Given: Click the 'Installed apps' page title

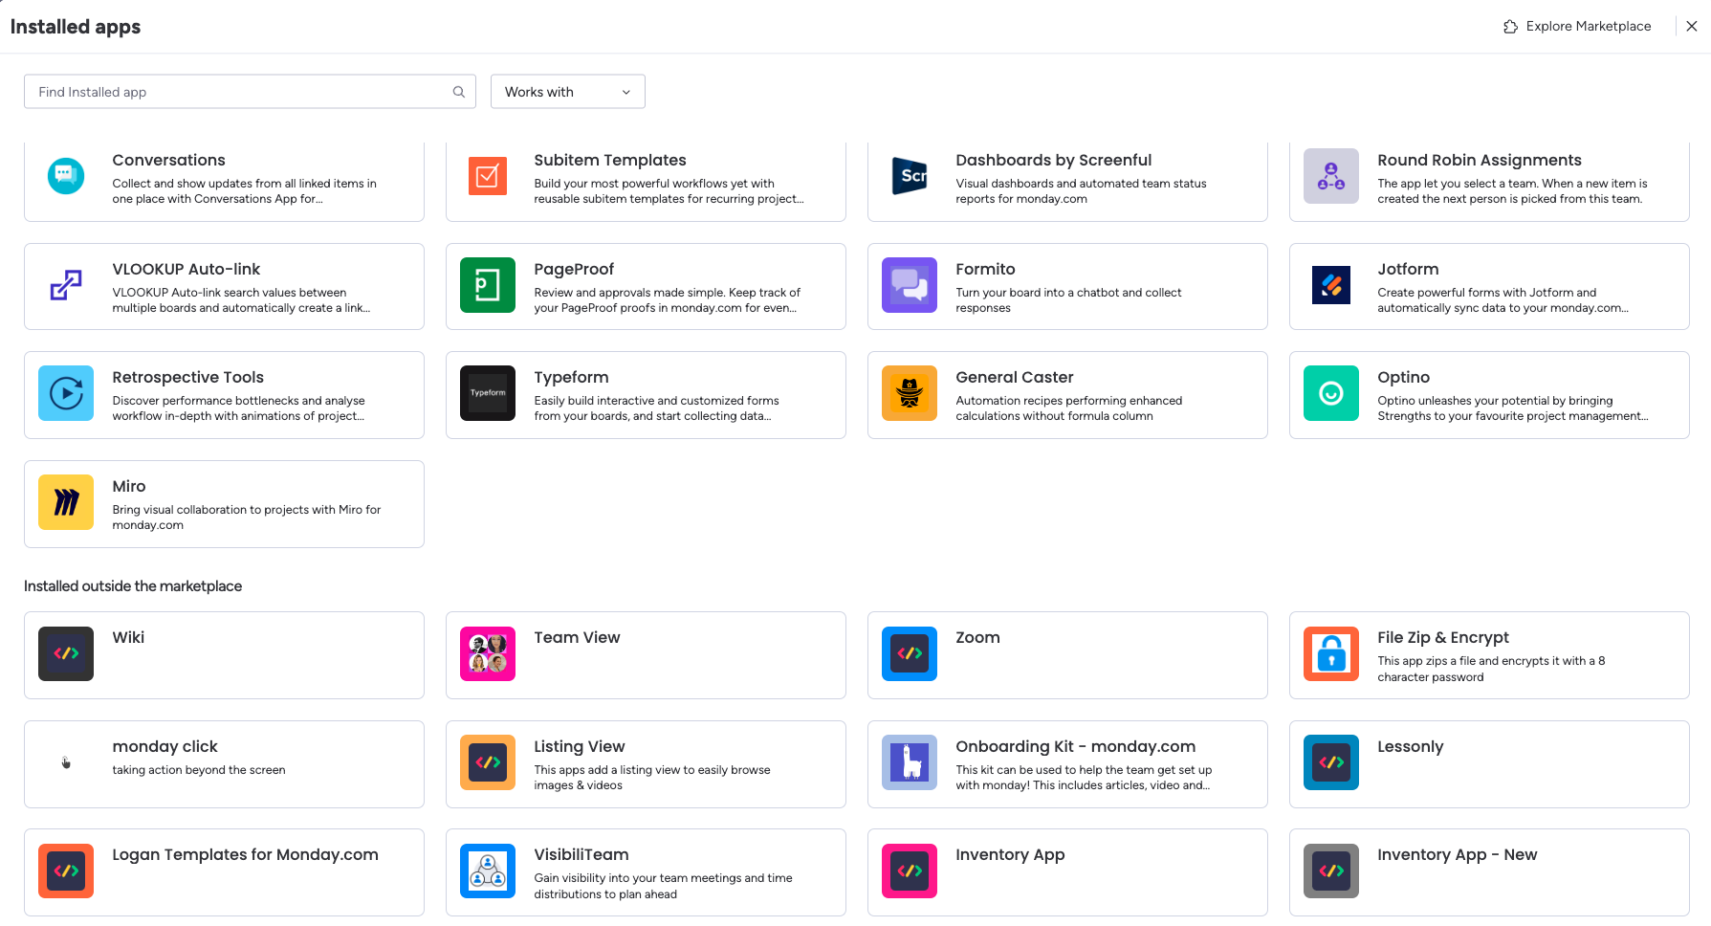Looking at the screenshot, I should coord(76,27).
